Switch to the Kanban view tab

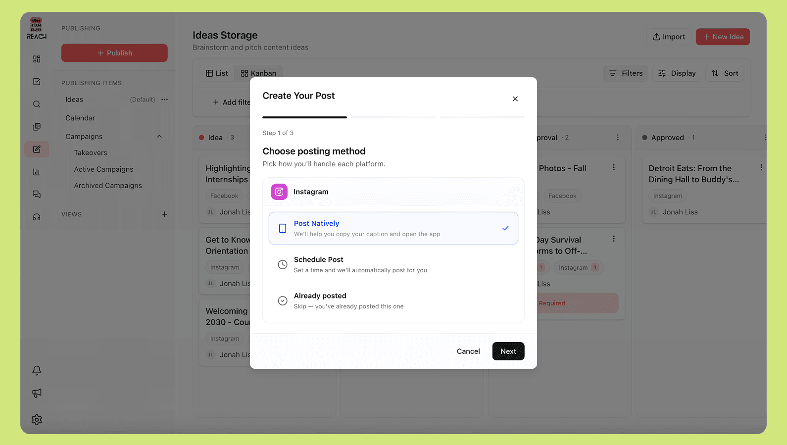click(x=258, y=73)
